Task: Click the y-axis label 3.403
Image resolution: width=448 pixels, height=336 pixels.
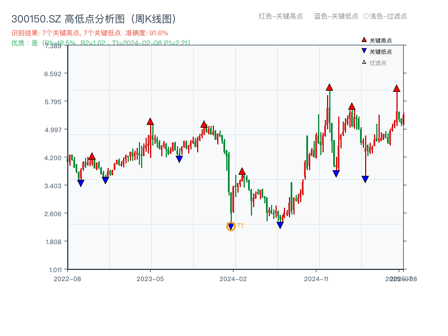Action: 53,186
